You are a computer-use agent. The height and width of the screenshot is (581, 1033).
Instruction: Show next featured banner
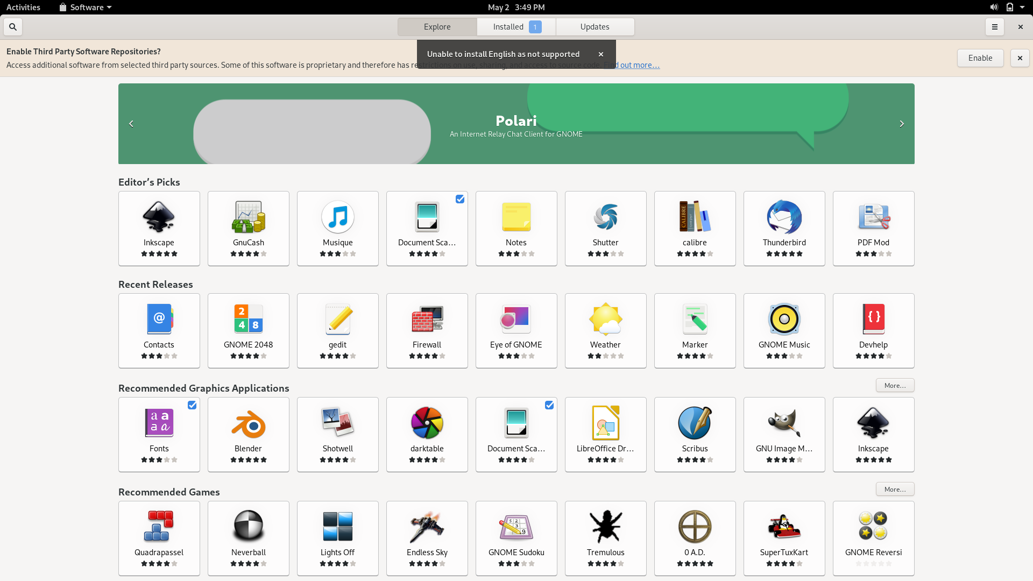click(x=902, y=124)
